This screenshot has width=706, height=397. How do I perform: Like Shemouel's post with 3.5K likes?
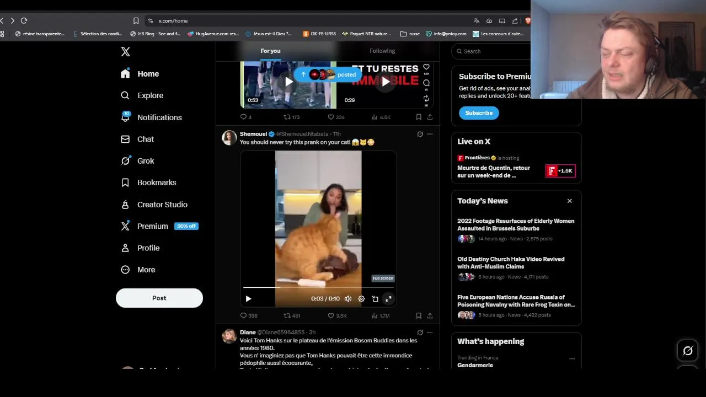337,315
